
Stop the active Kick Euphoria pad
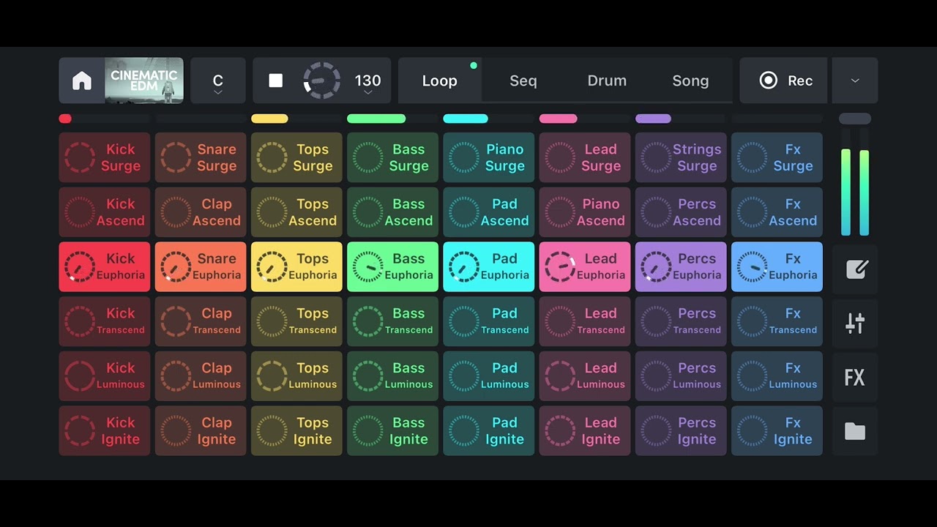[105, 267]
